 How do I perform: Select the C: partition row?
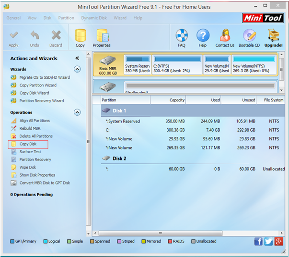tap(193, 130)
